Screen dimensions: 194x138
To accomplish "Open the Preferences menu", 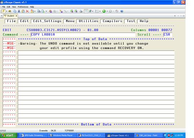I will click(23, 7).
